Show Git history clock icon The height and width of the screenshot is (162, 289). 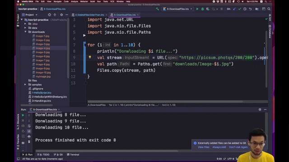[245, 9]
